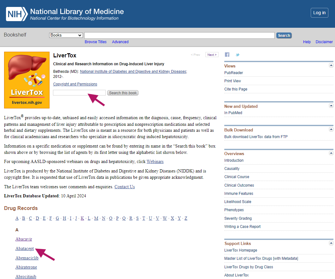Share on Facebook icon
Image resolution: width=335 pixels, height=279 pixels.
click(227, 55)
